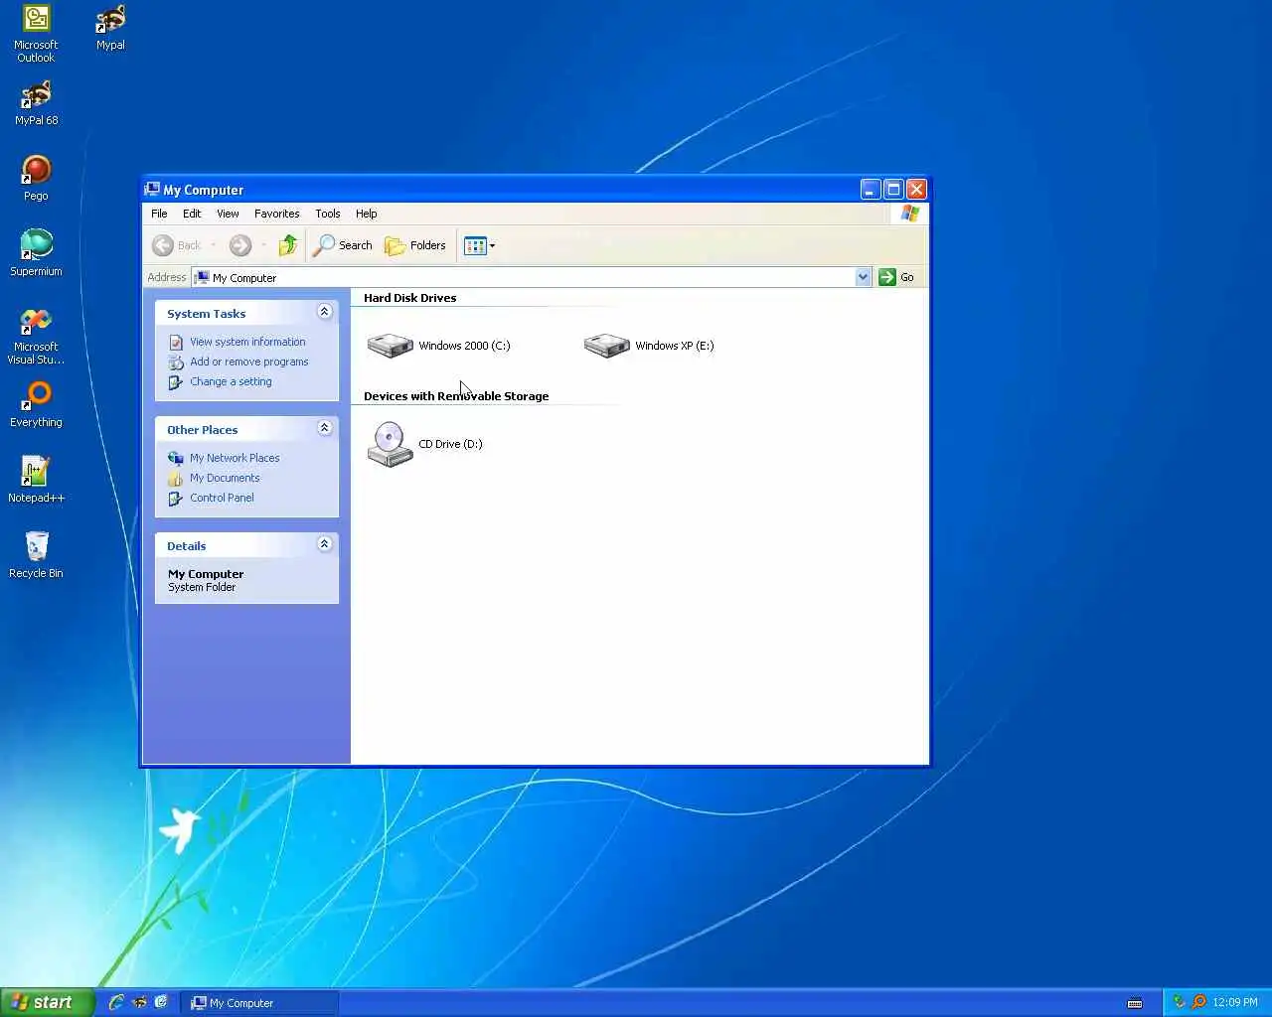Open the Recycle Bin
This screenshot has width=1272, height=1017.
36,556
